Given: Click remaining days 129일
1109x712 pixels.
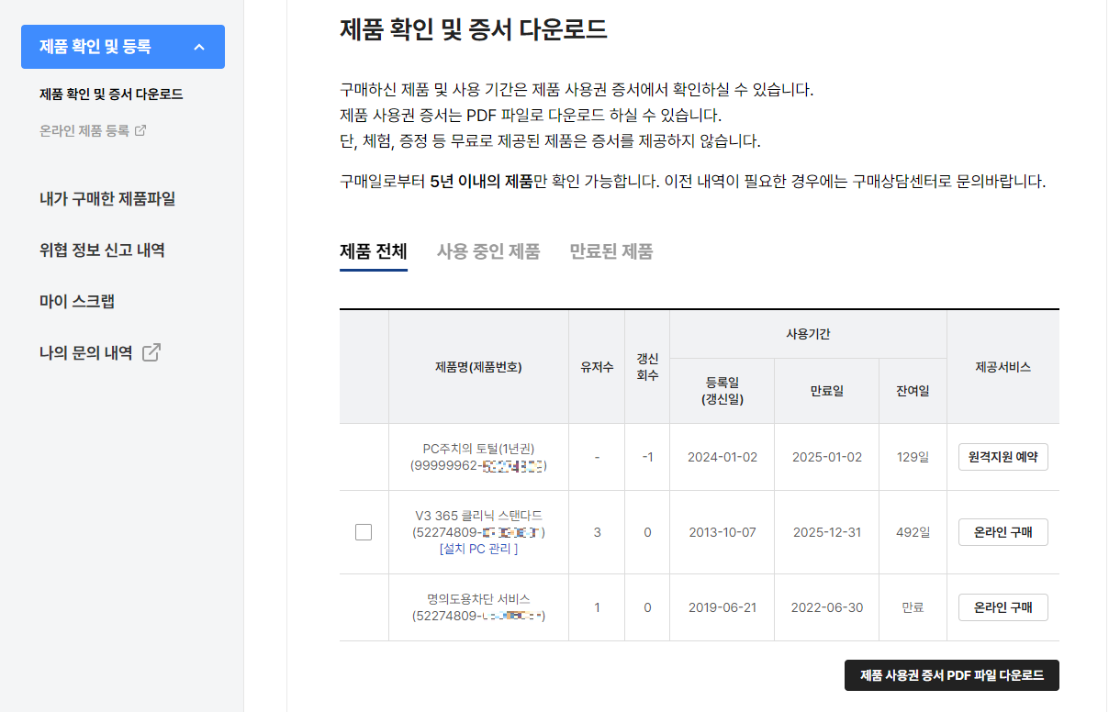Looking at the screenshot, I should [x=913, y=457].
